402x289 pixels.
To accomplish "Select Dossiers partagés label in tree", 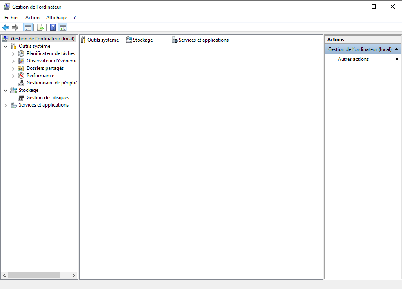I will [45, 68].
